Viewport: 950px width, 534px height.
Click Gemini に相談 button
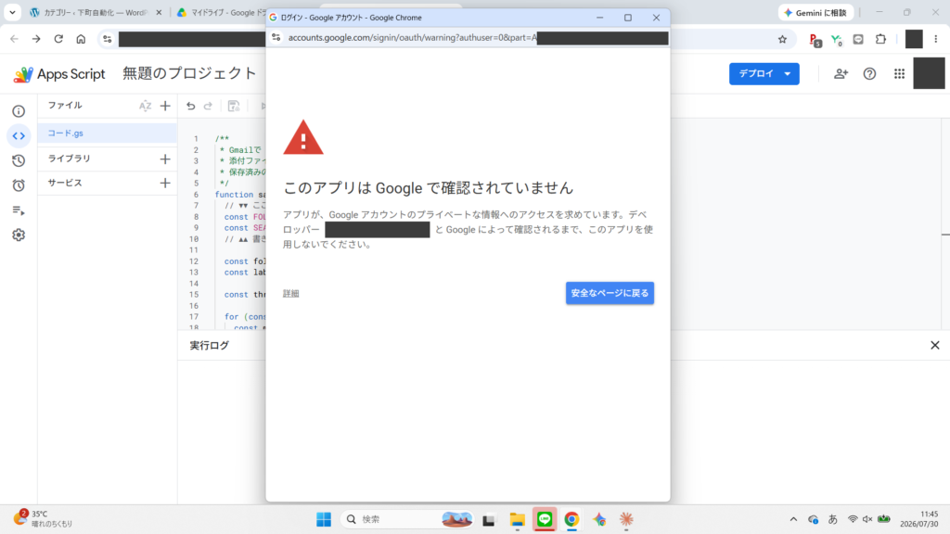click(x=816, y=13)
